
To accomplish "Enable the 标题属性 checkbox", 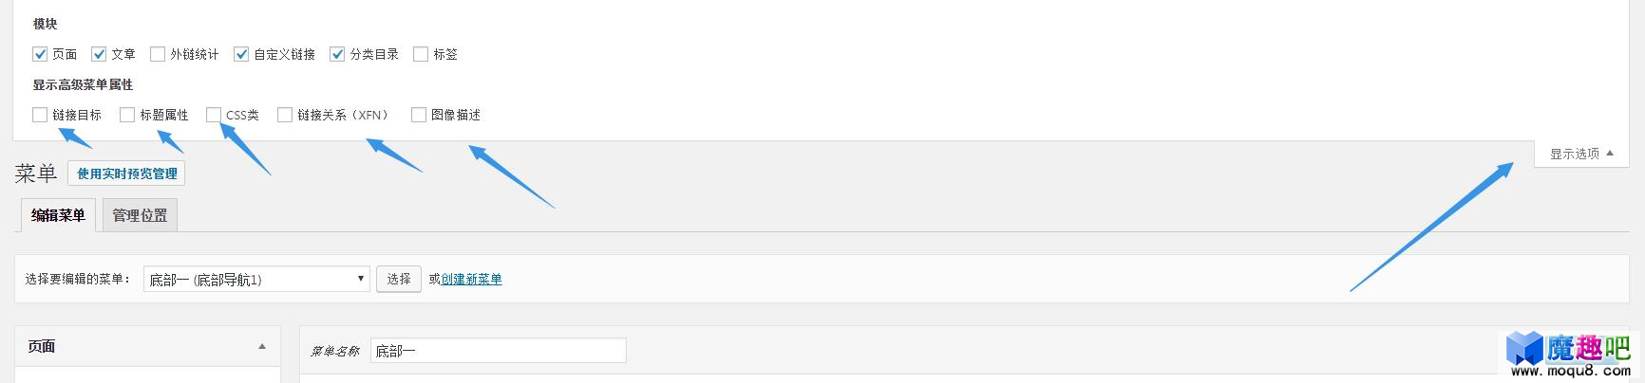I will tap(127, 115).
